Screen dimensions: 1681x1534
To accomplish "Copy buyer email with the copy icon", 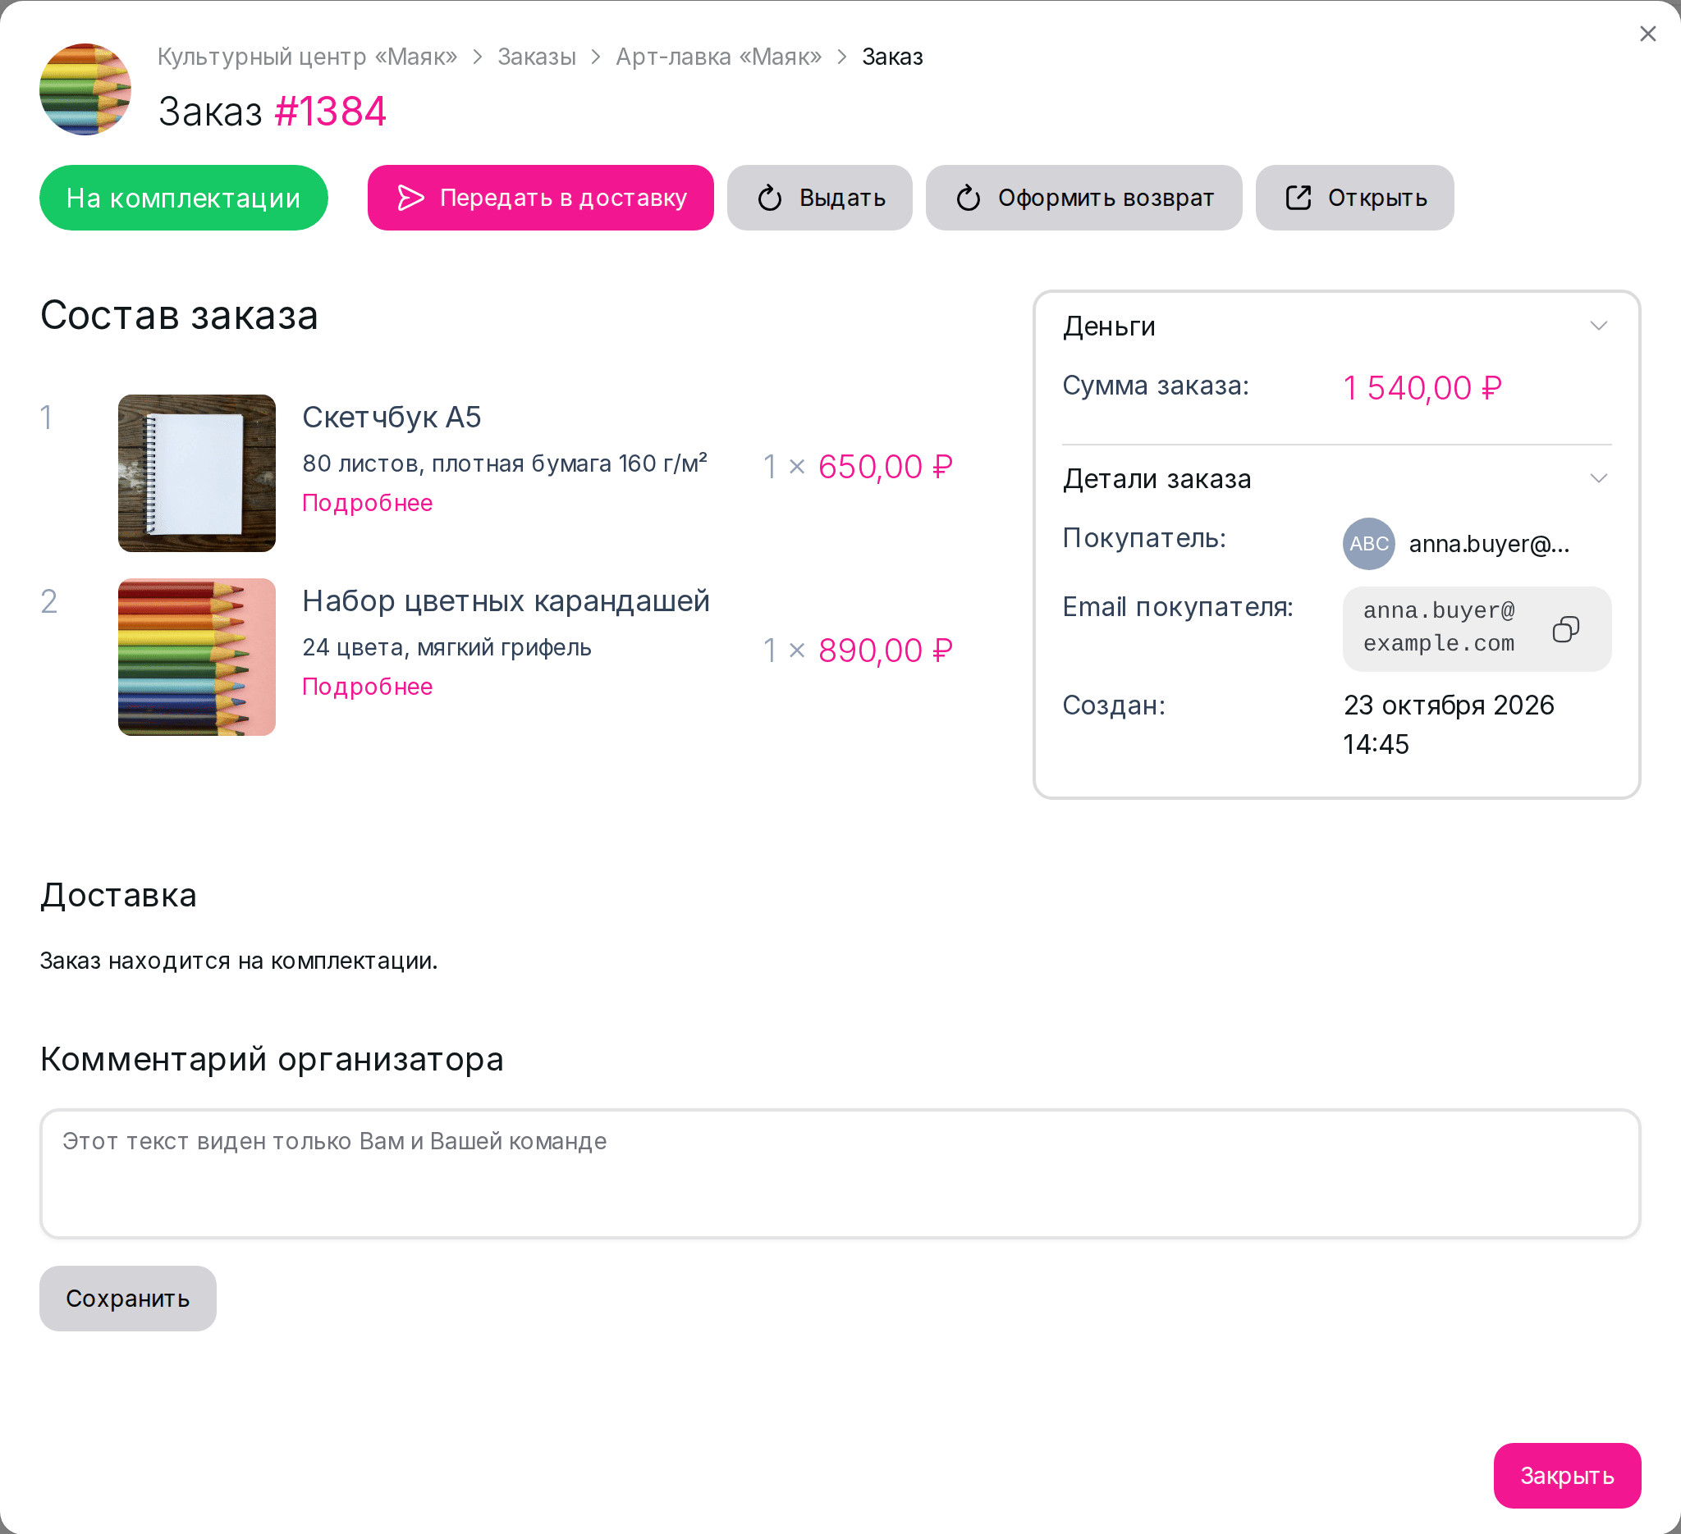I will coord(1565,629).
